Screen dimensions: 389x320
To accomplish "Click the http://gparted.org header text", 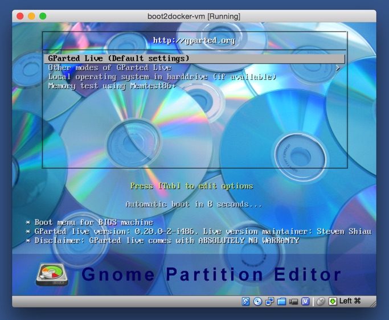I will point(194,40).
